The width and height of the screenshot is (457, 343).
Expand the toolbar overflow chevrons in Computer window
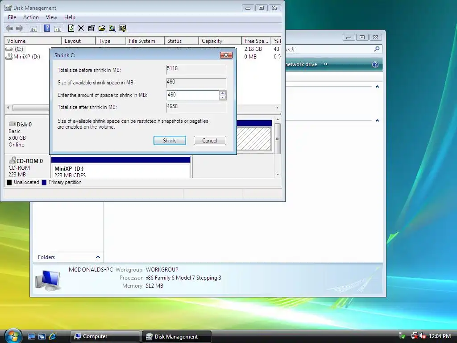[325, 64]
